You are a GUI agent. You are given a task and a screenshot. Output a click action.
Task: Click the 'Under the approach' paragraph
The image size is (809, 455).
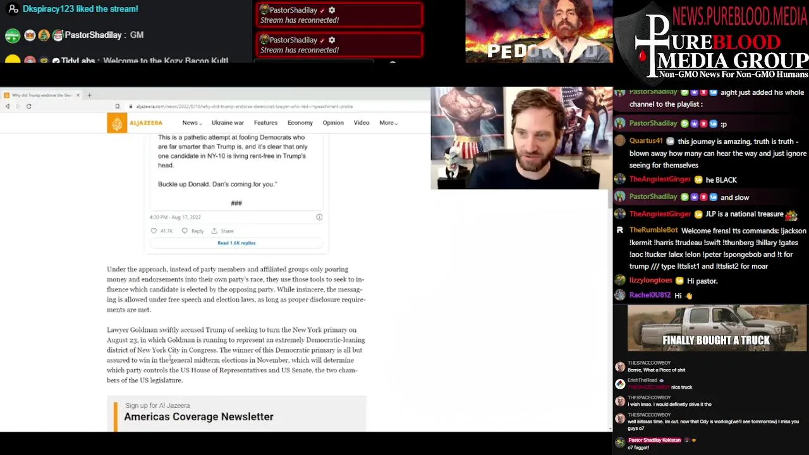tap(236, 289)
